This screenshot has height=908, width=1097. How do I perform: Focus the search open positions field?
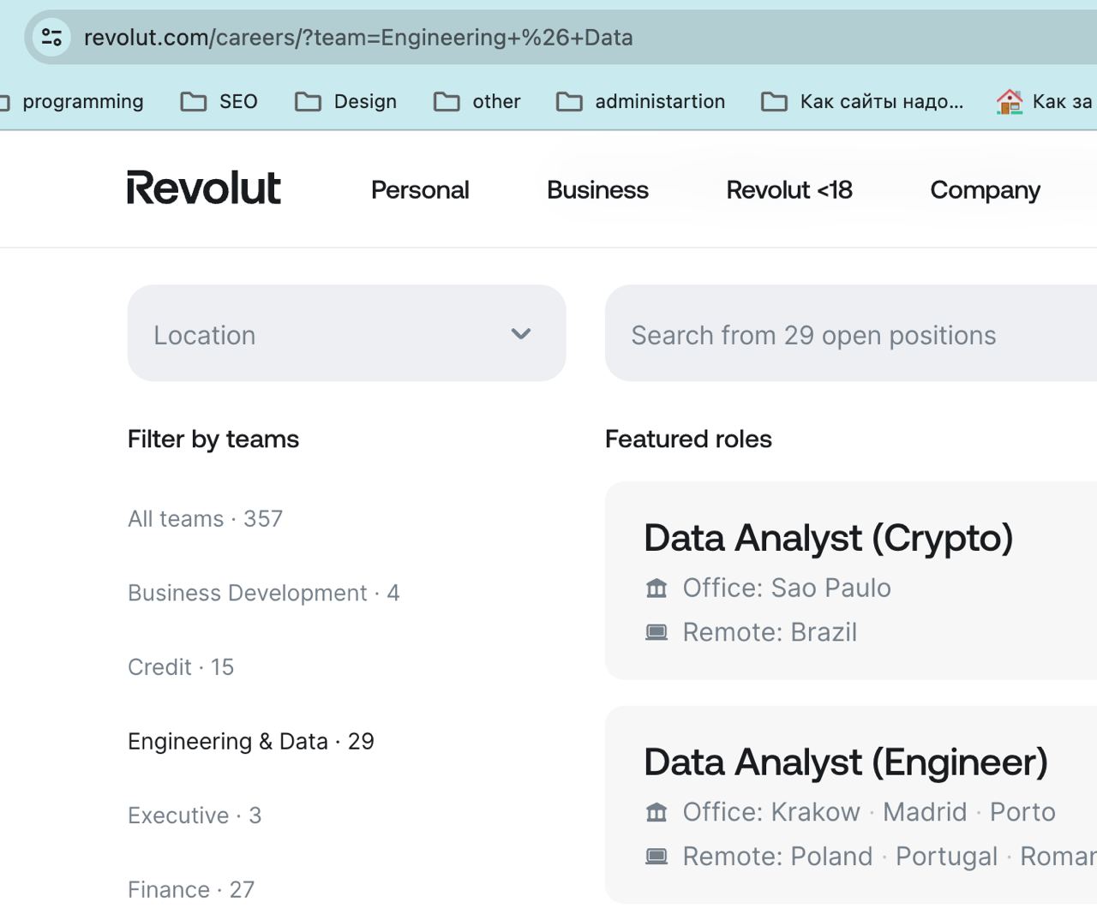tap(851, 333)
